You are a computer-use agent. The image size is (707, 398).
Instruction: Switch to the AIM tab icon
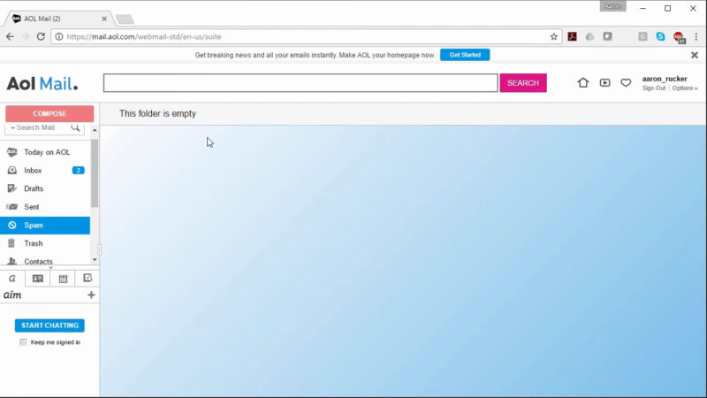(x=12, y=279)
